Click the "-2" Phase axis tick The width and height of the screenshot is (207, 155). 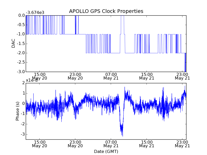point(23,124)
